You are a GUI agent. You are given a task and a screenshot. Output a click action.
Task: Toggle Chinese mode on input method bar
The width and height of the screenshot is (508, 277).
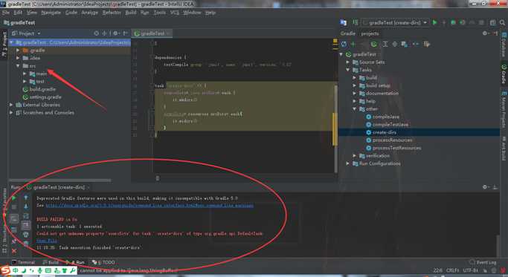point(15,270)
